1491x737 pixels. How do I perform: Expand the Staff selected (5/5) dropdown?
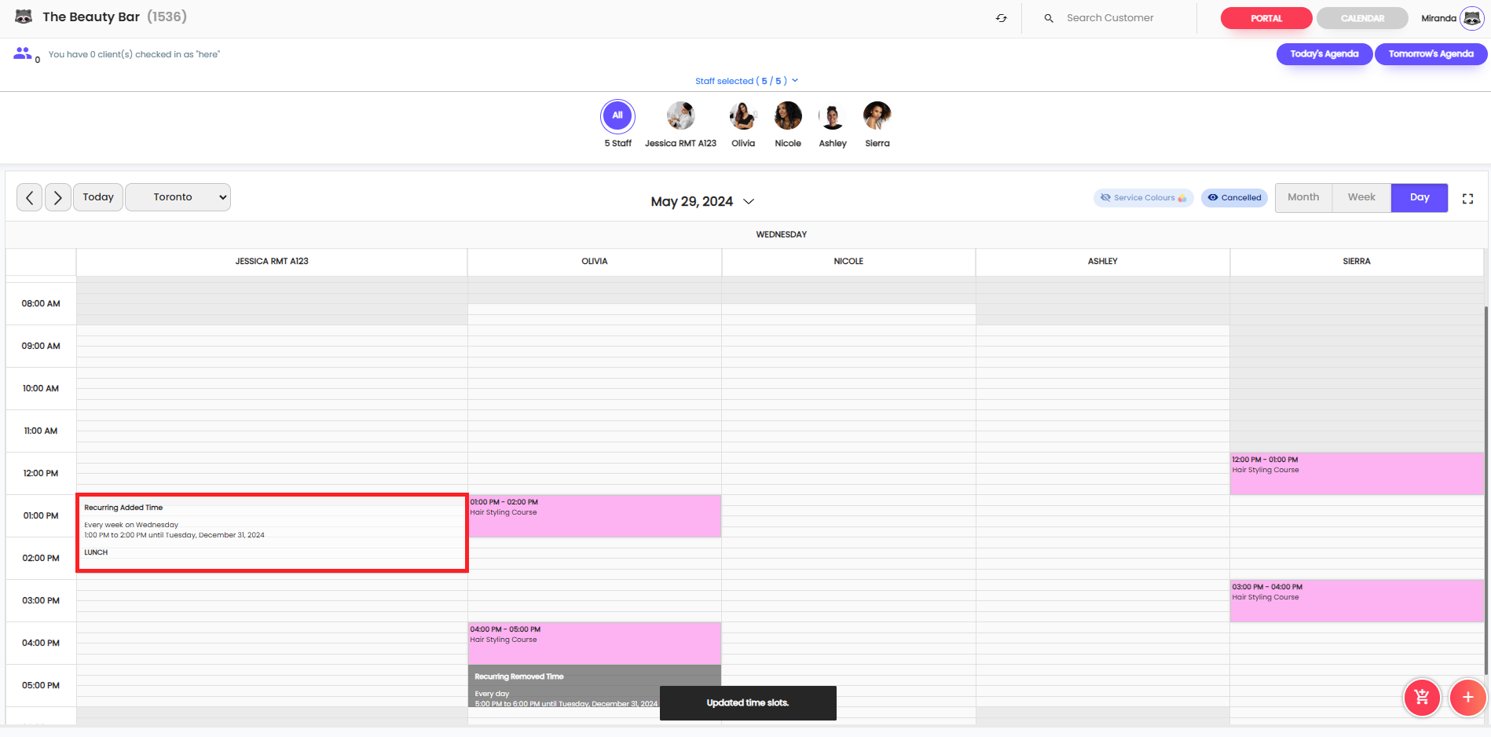(746, 81)
